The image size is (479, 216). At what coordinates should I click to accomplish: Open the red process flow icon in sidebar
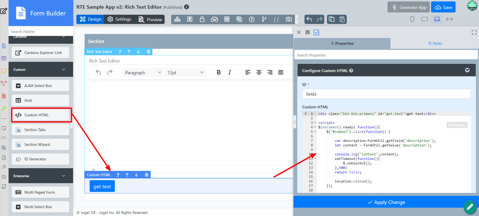4,83
